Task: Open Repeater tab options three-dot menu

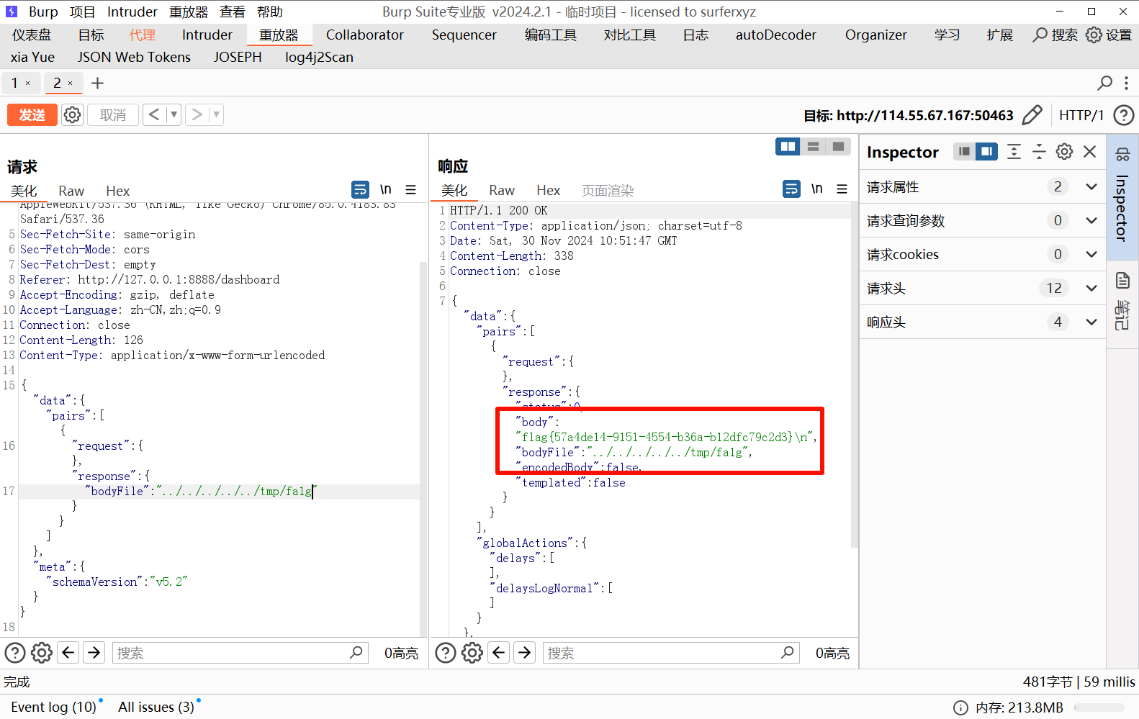Action: 1126,83
